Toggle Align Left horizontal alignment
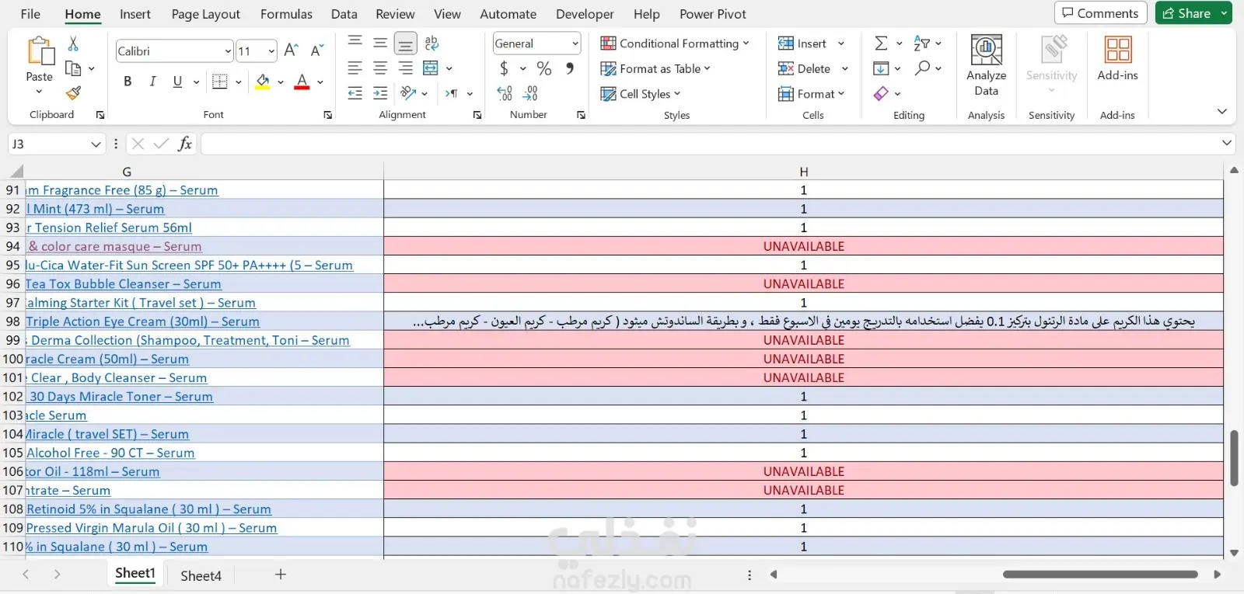Screen dimensions: 1244x594 (x=355, y=68)
